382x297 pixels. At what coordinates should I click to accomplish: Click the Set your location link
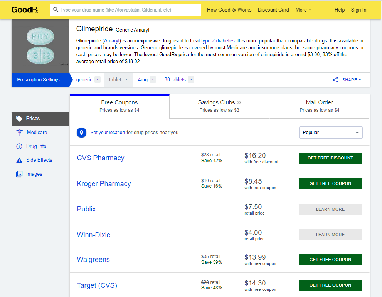[x=108, y=133]
